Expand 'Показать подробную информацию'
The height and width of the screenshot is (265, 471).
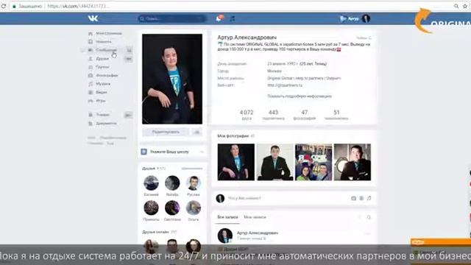[x=300, y=96]
